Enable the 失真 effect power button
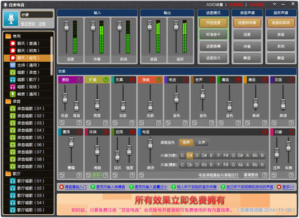The width and height of the screenshot is (299, 218). tap(132, 80)
